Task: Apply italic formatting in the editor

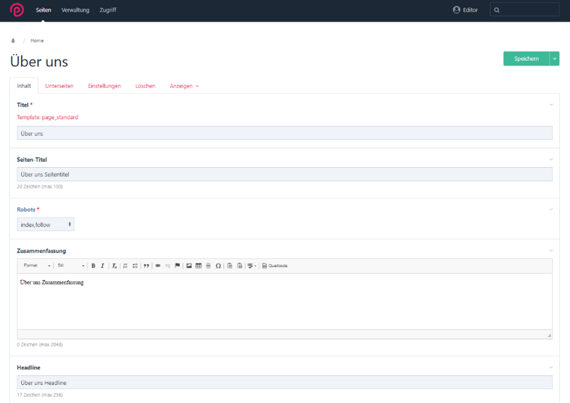Action: click(x=103, y=266)
